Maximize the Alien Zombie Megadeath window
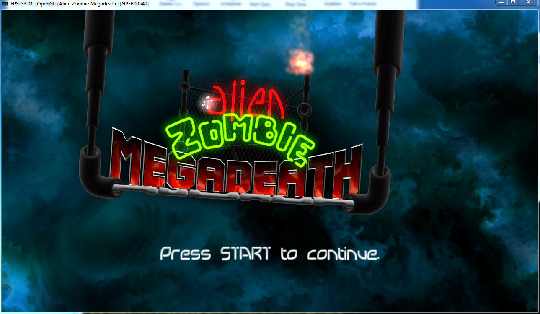The height and width of the screenshot is (314, 540). (512, 3)
